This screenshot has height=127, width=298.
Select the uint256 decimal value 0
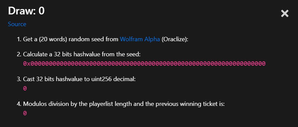[25, 88]
